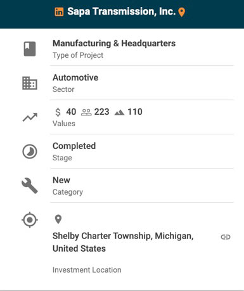244x291 pixels.
Task: Click the Investment Location target icon
Action: click(30, 220)
